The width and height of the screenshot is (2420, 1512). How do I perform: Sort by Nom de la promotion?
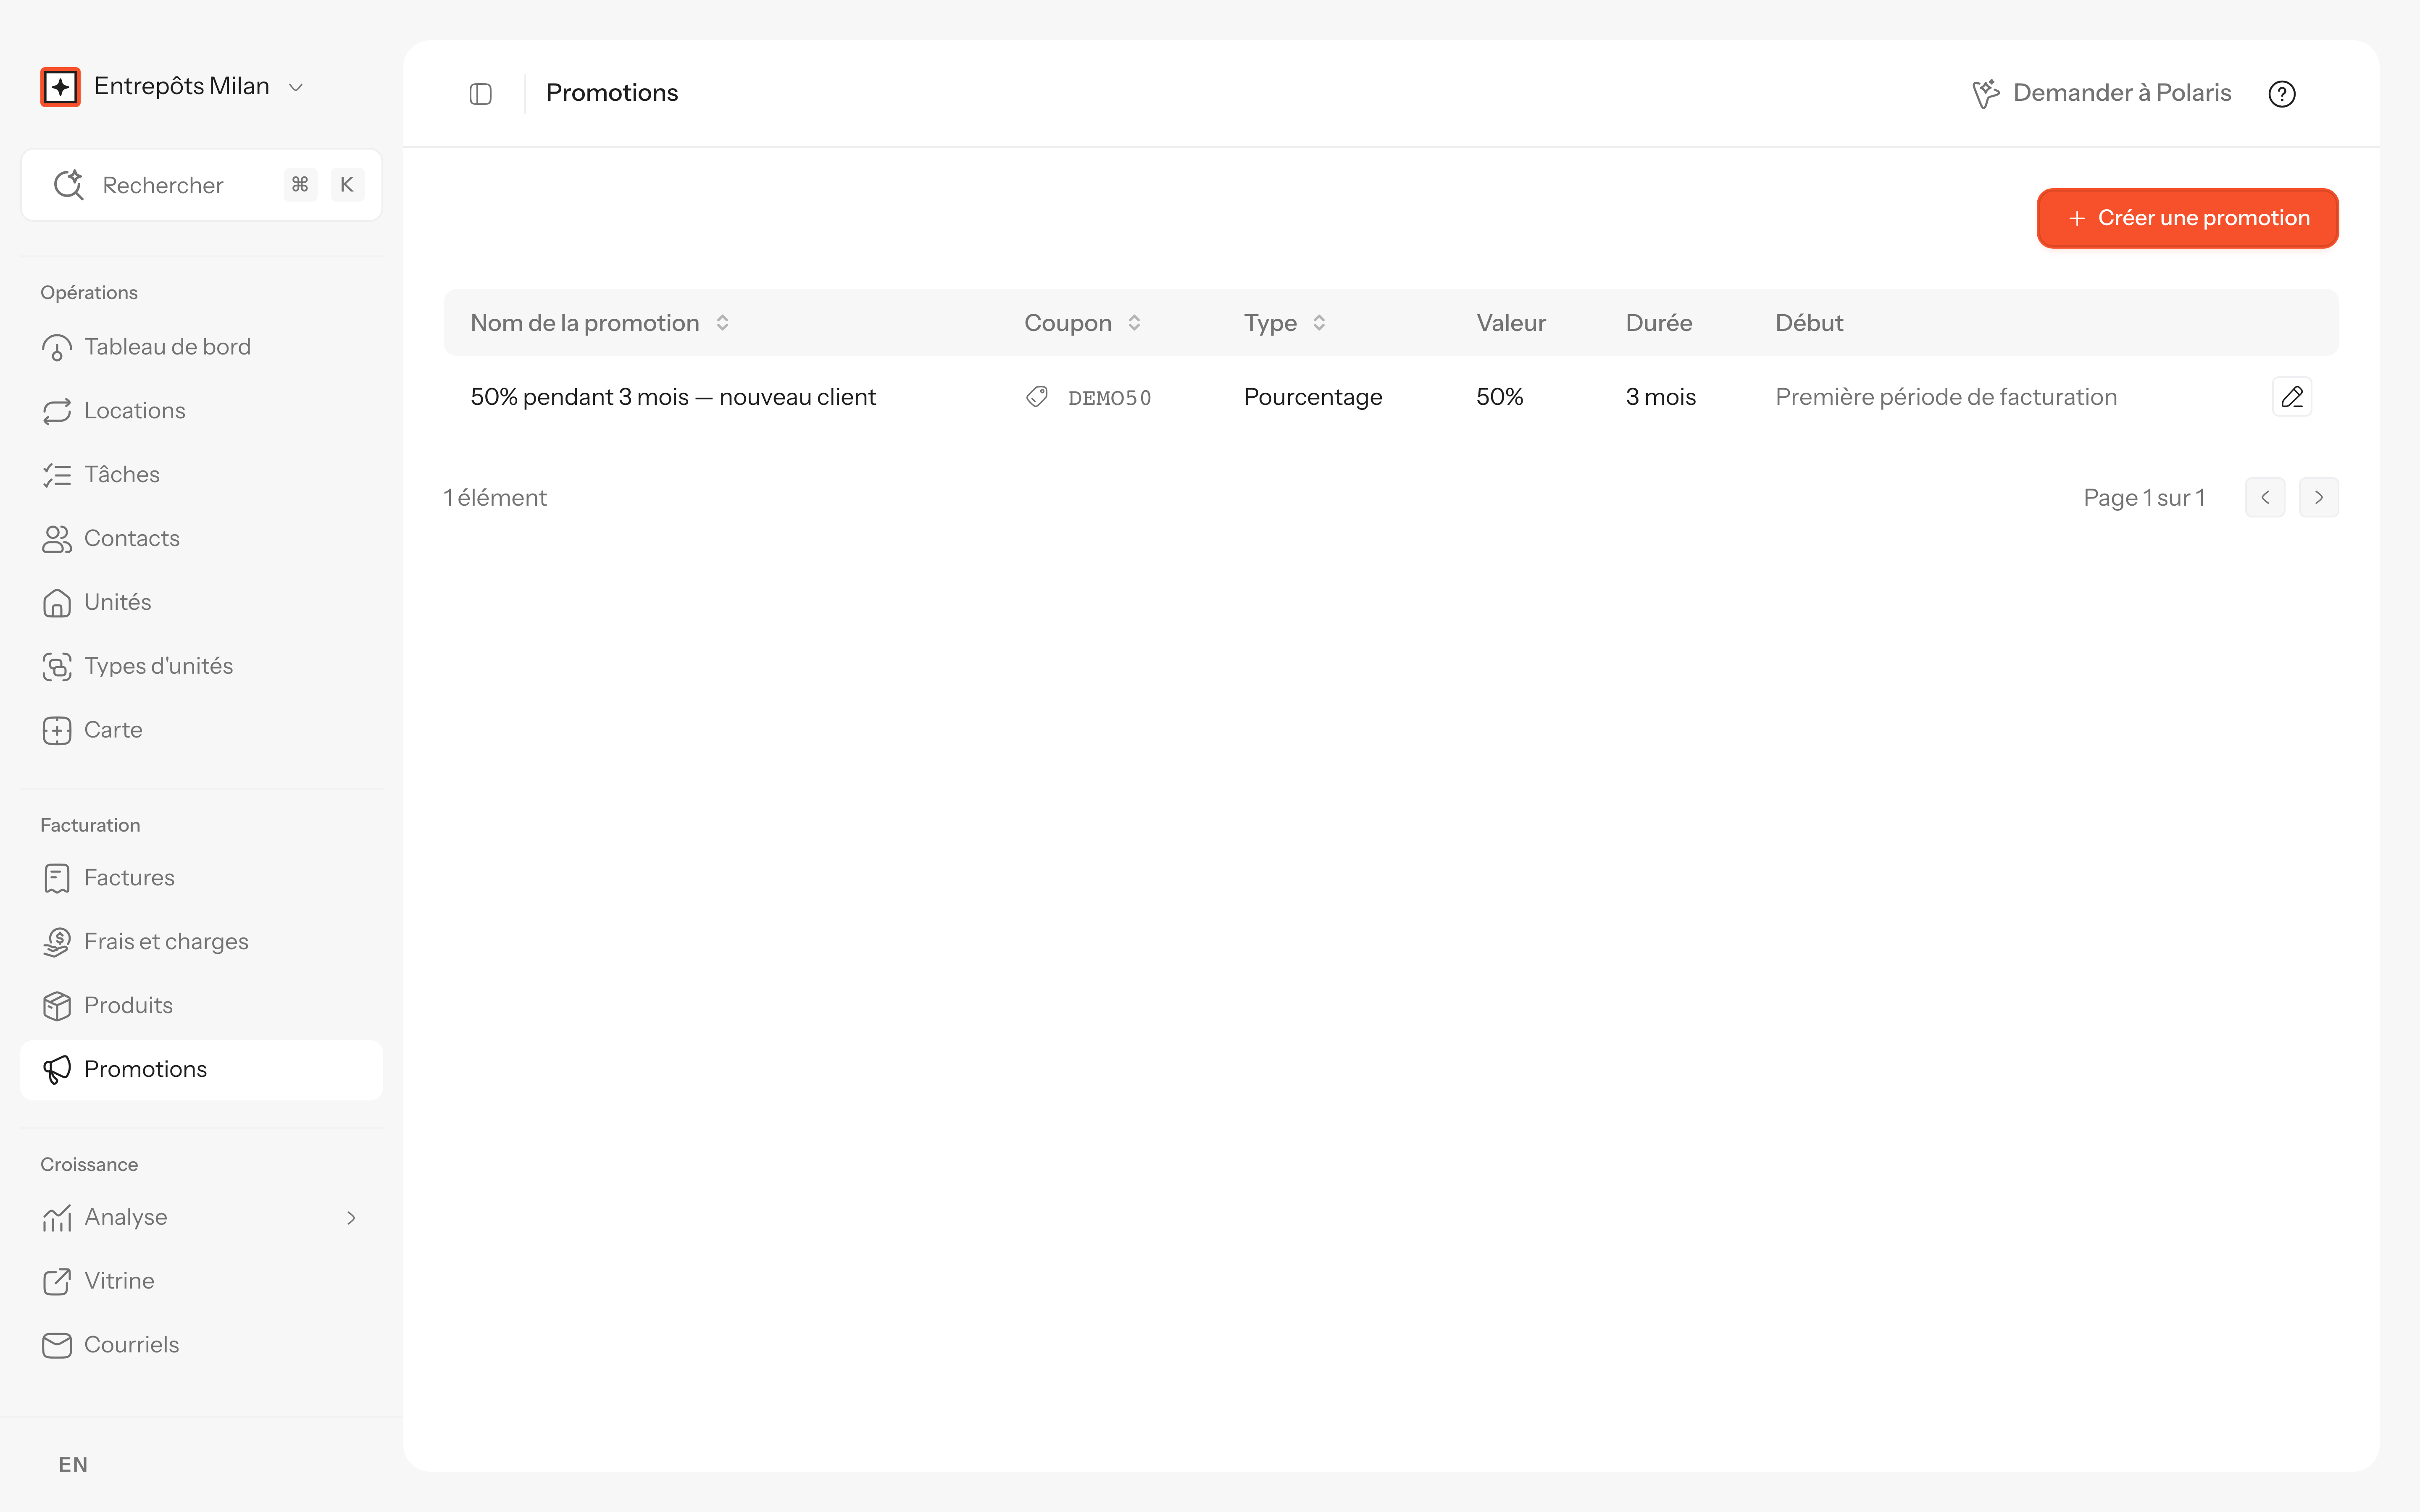click(x=600, y=323)
